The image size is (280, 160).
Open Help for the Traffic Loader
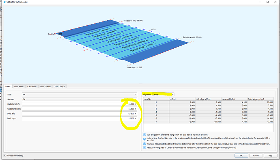pyautogui.click(x=270, y=156)
